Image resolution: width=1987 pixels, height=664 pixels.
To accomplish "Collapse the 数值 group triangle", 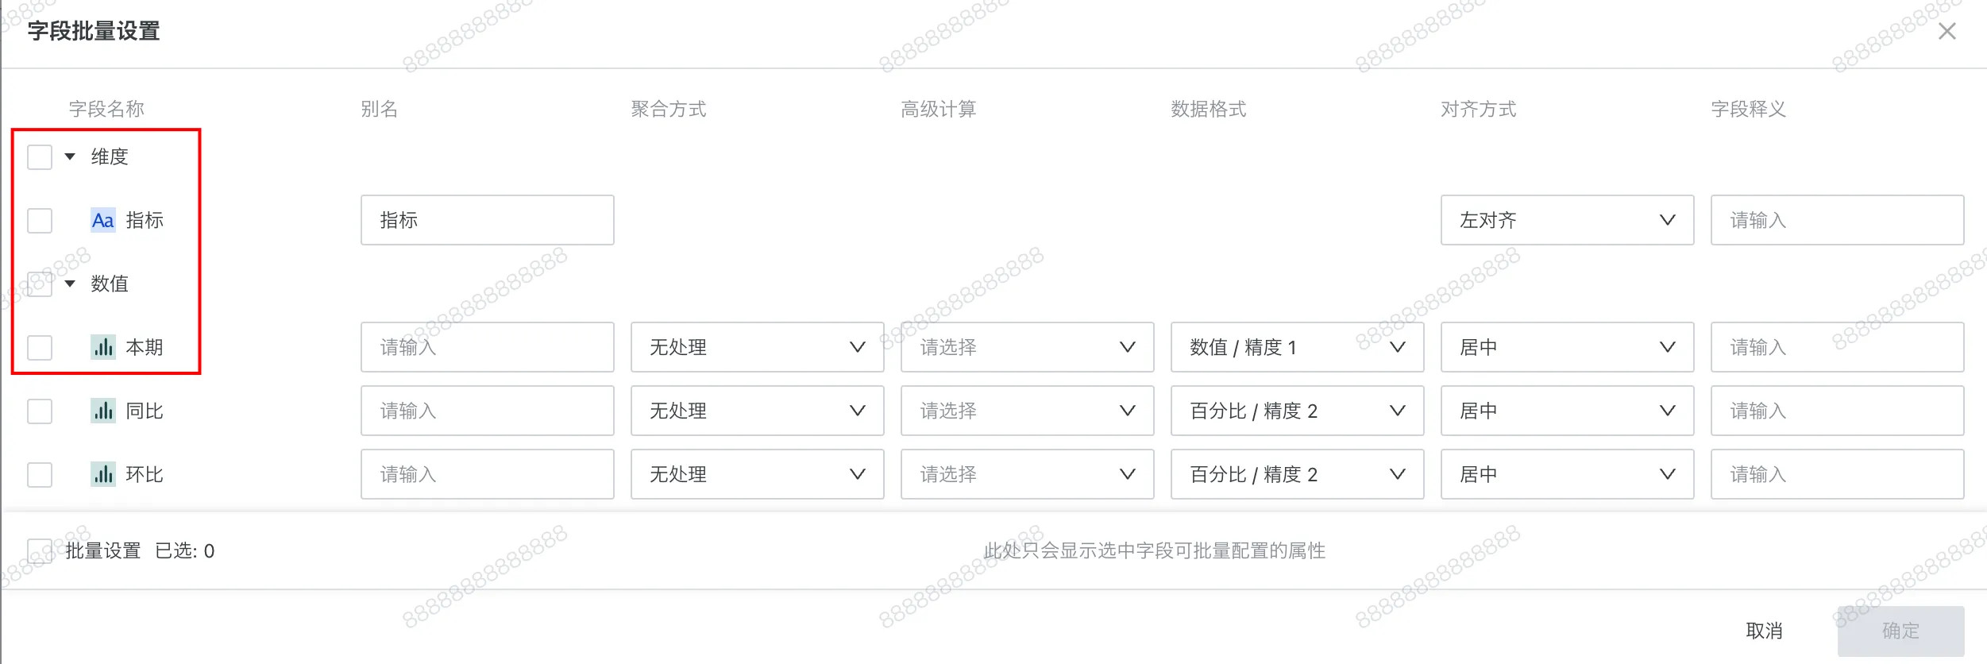I will click(x=71, y=284).
